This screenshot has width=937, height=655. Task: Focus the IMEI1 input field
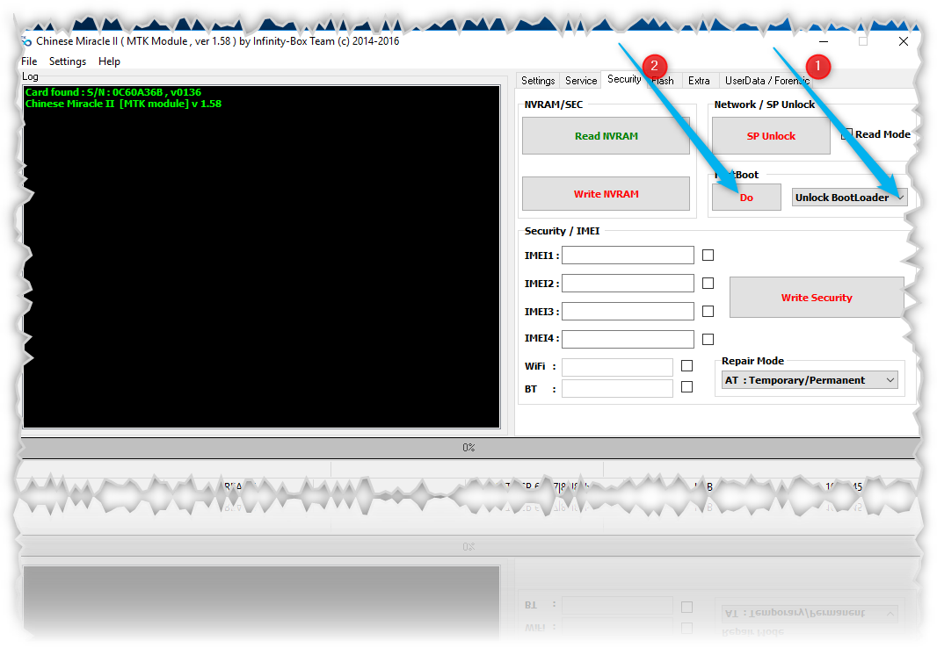coord(628,255)
